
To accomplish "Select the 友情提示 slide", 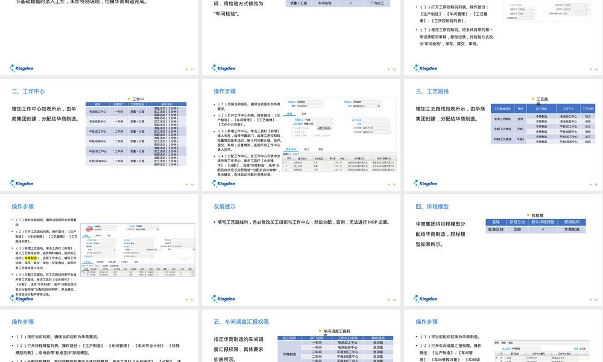I will (301, 250).
